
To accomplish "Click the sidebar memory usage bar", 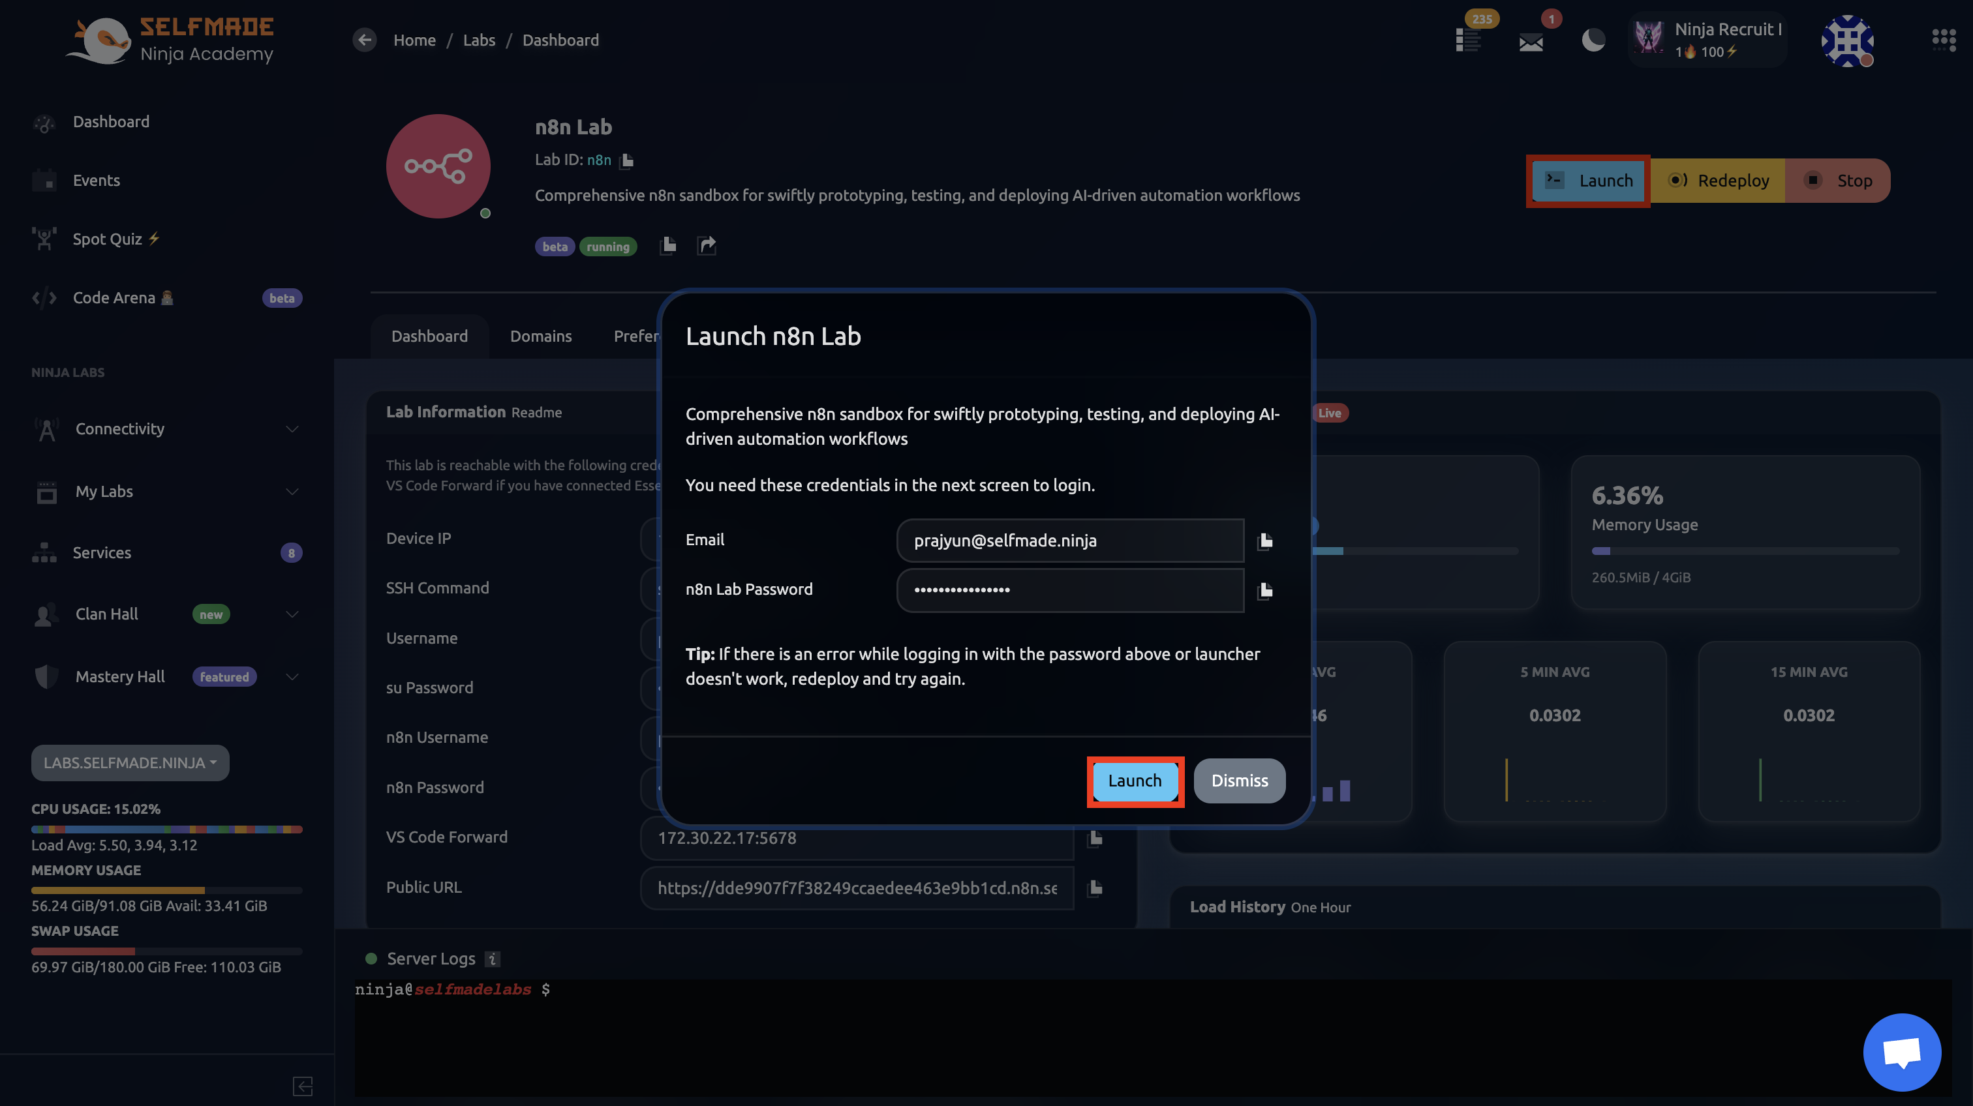I will click(x=167, y=890).
